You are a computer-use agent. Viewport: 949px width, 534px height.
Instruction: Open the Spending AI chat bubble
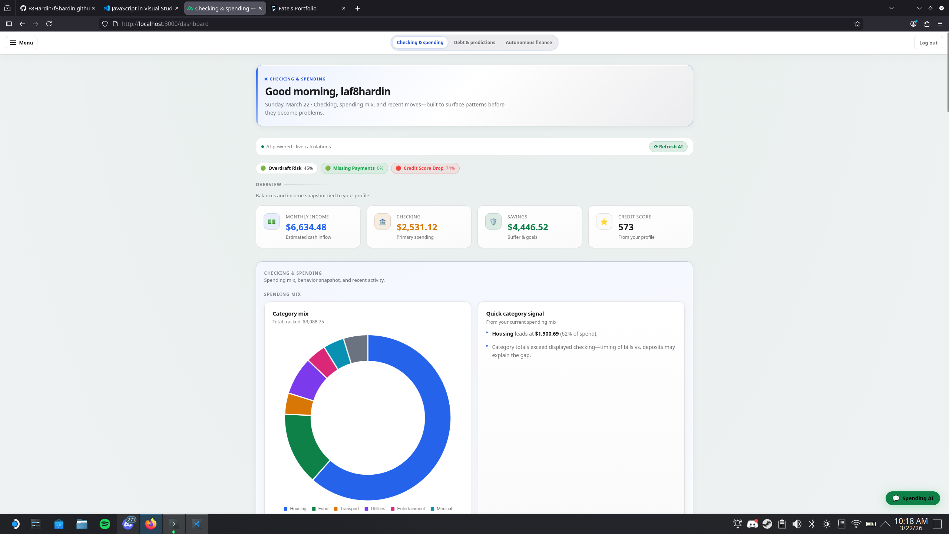click(x=912, y=498)
